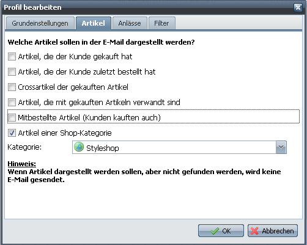307x245 pixels.
Task: Click the Styleshop combo box field
Action: (x=179, y=147)
